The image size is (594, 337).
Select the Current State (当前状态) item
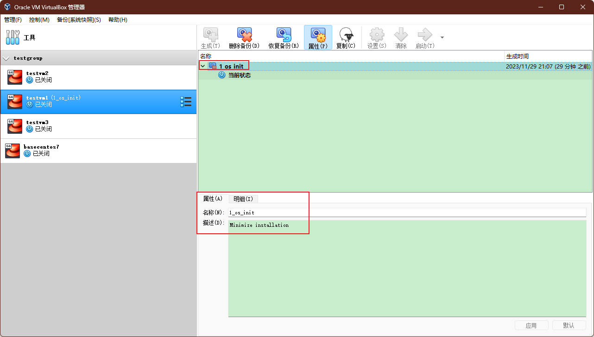tap(240, 75)
